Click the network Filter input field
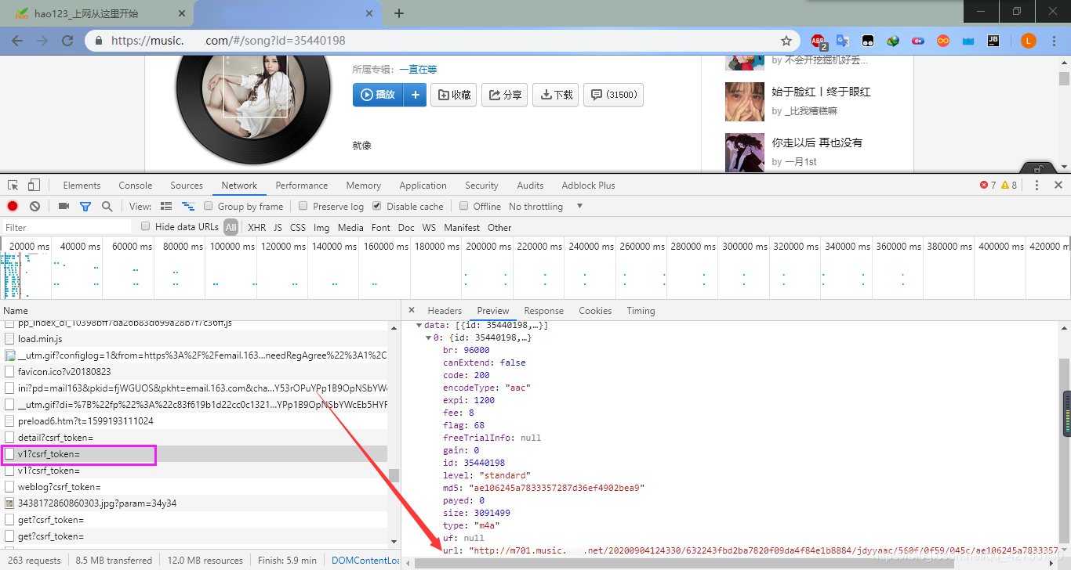 tap(67, 227)
